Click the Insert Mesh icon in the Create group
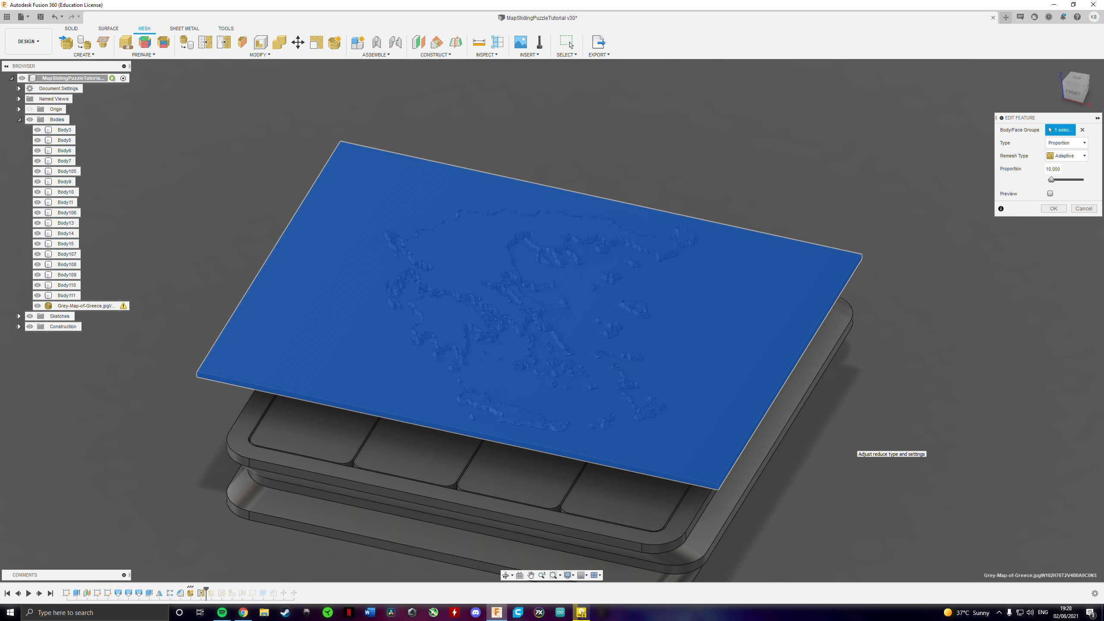 coord(66,42)
